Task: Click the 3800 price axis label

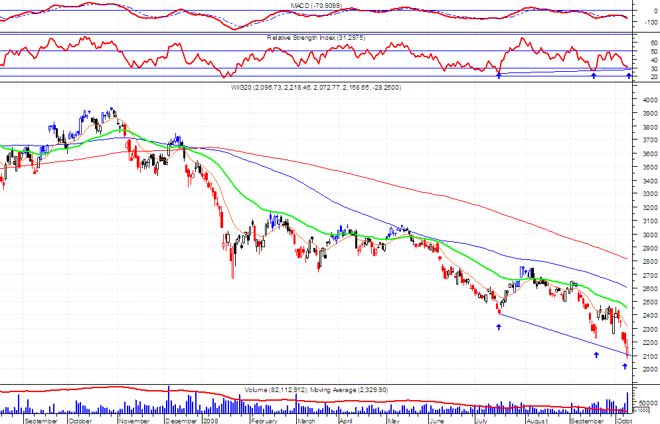Action: (650, 127)
